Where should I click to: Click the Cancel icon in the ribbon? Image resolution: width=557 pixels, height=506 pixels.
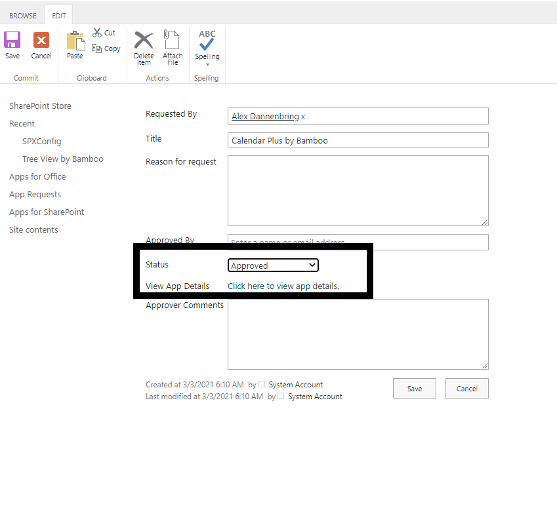pyautogui.click(x=41, y=41)
